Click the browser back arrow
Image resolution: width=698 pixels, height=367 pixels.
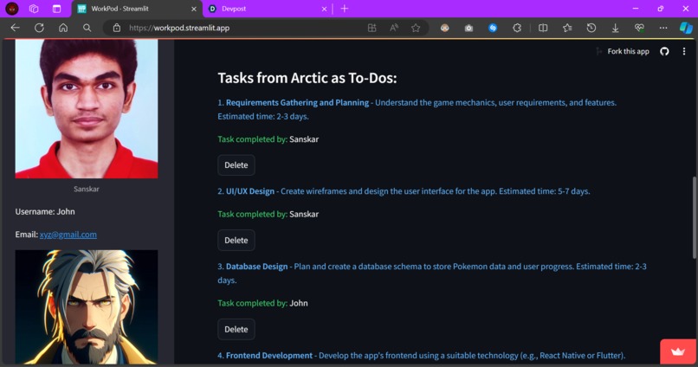[15, 28]
